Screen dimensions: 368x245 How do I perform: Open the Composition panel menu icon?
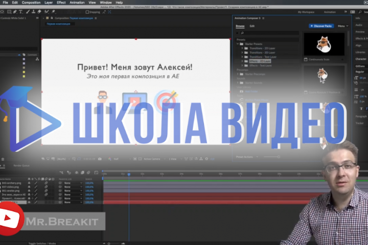(x=96, y=18)
